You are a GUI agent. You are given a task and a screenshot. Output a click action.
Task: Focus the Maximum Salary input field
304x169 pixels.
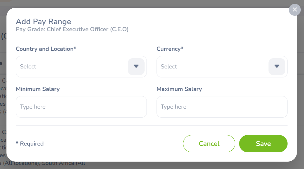[222, 107]
